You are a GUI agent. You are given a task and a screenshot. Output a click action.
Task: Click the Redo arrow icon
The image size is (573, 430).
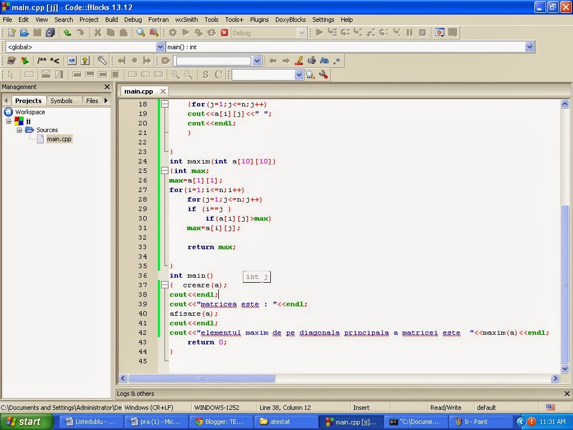click(x=81, y=33)
